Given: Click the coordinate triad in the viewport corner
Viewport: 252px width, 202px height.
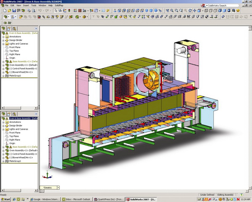Looking at the screenshot, I should (47, 175).
